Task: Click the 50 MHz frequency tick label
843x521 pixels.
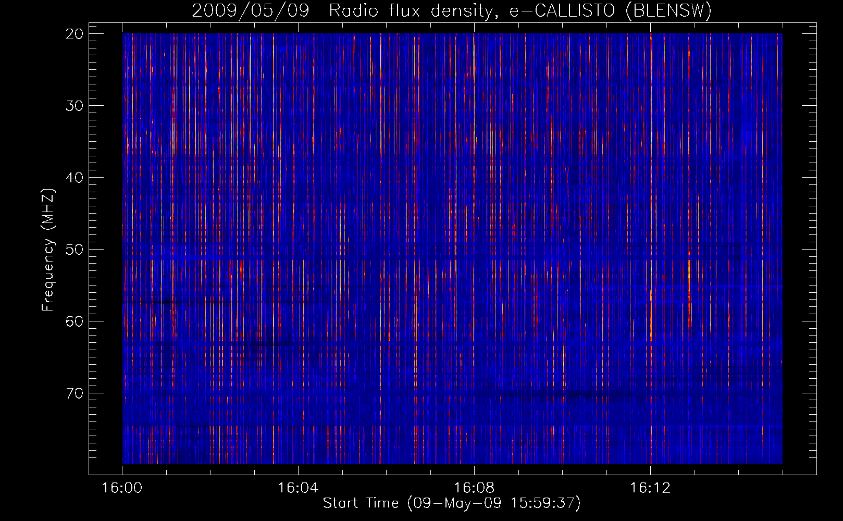Action: (x=75, y=250)
